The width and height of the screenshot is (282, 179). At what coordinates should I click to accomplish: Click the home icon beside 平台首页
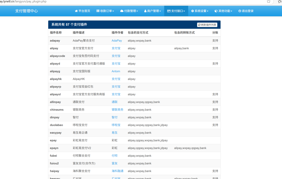pos(76,11)
